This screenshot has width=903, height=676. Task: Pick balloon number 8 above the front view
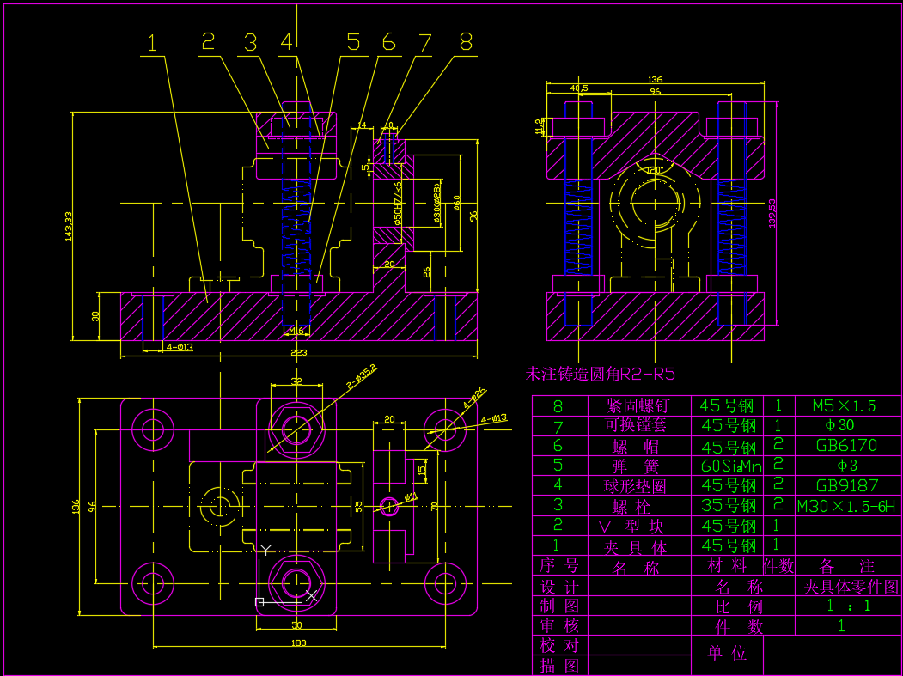pos(466,41)
